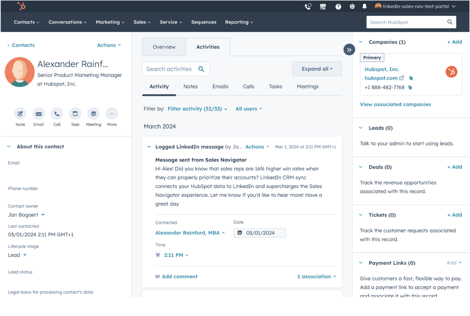Collapse the Companies (1) section
The height and width of the screenshot is (316, 470).
pyautogui.click(x=361, y=42)
